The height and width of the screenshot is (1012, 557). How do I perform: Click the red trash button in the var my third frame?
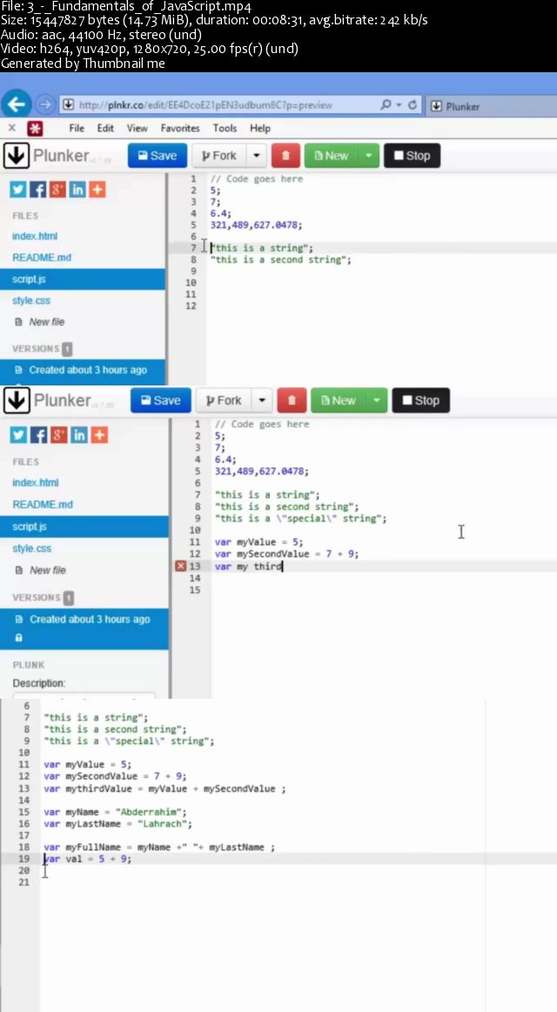(292, 400)
